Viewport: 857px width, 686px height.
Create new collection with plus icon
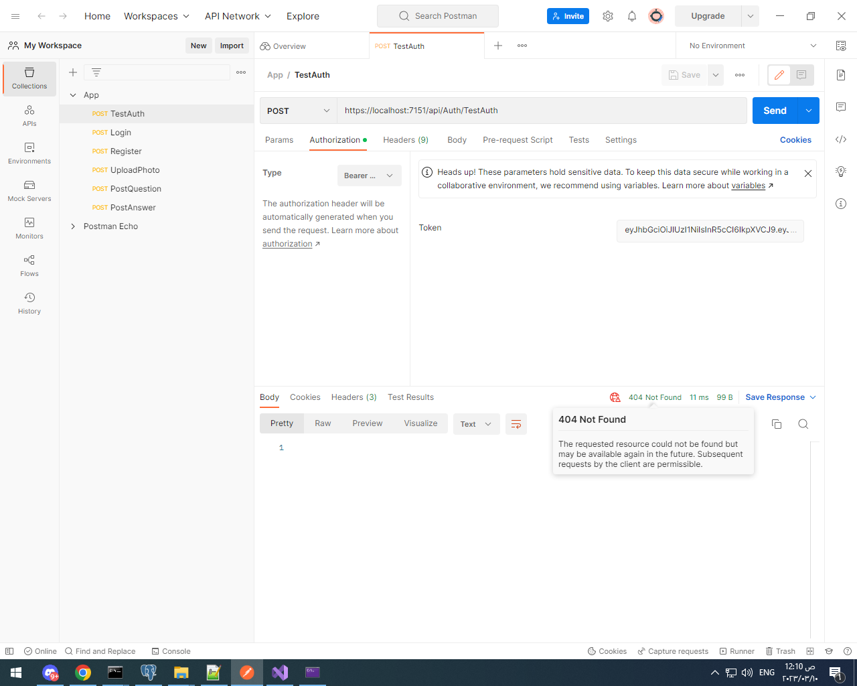coord(73,72)
